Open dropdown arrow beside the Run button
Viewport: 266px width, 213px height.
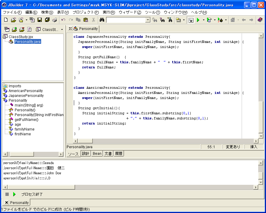pyautogui.click(x=203, y=20)
